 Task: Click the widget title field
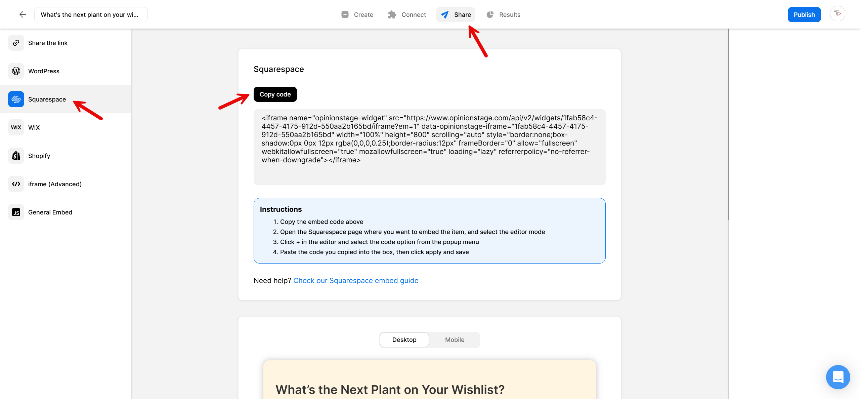coord(91,14)
